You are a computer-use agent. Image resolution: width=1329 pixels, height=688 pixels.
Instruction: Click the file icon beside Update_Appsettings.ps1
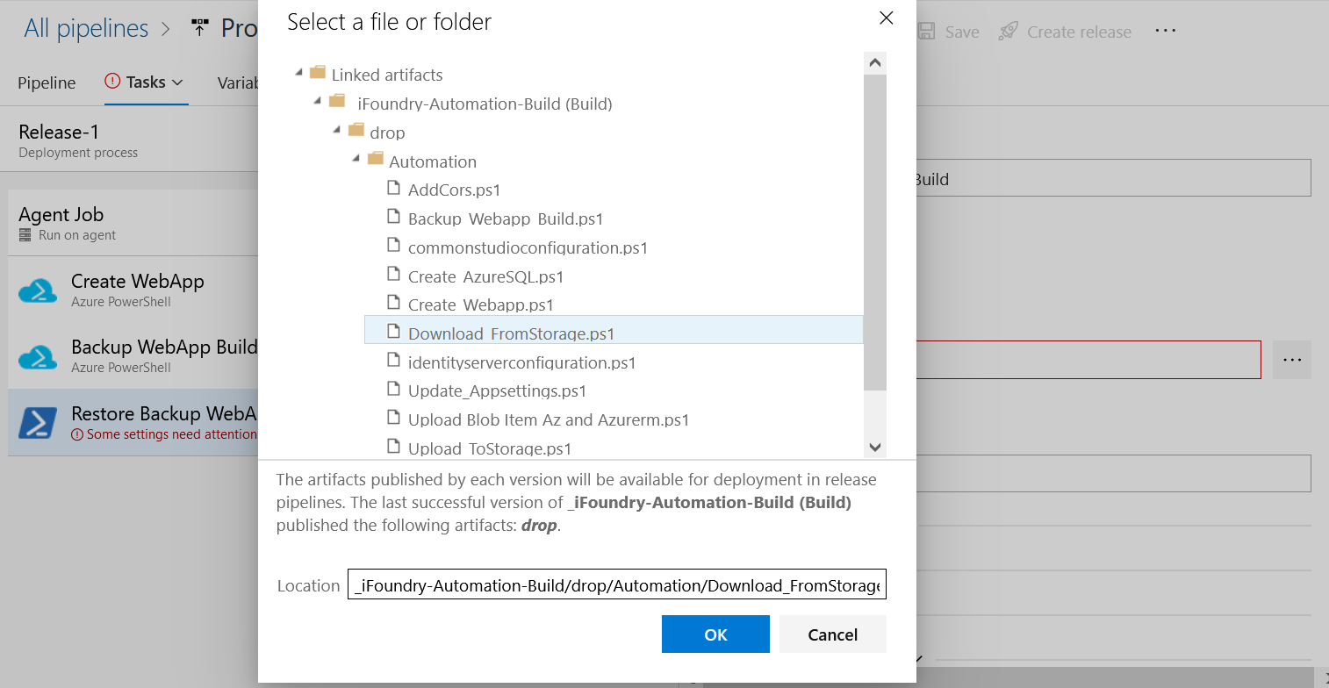point(394,390)
